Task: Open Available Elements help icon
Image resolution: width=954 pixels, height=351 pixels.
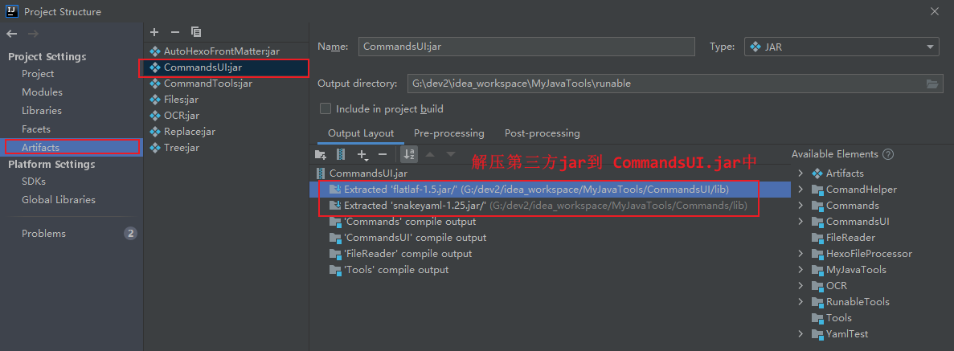Action: click(888, 154)
